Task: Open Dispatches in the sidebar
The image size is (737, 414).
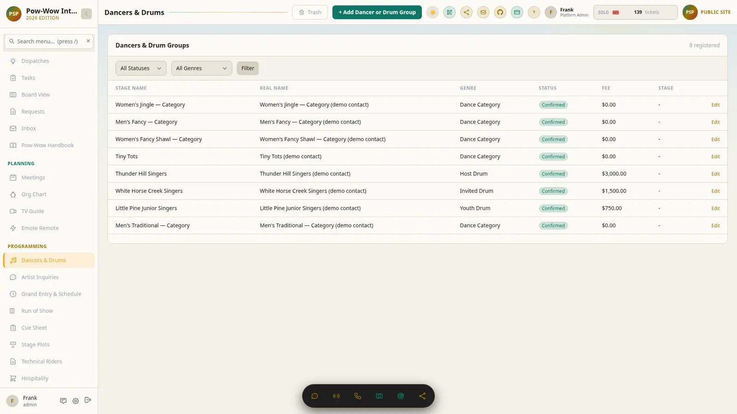Action: click(x=49, y=61)
